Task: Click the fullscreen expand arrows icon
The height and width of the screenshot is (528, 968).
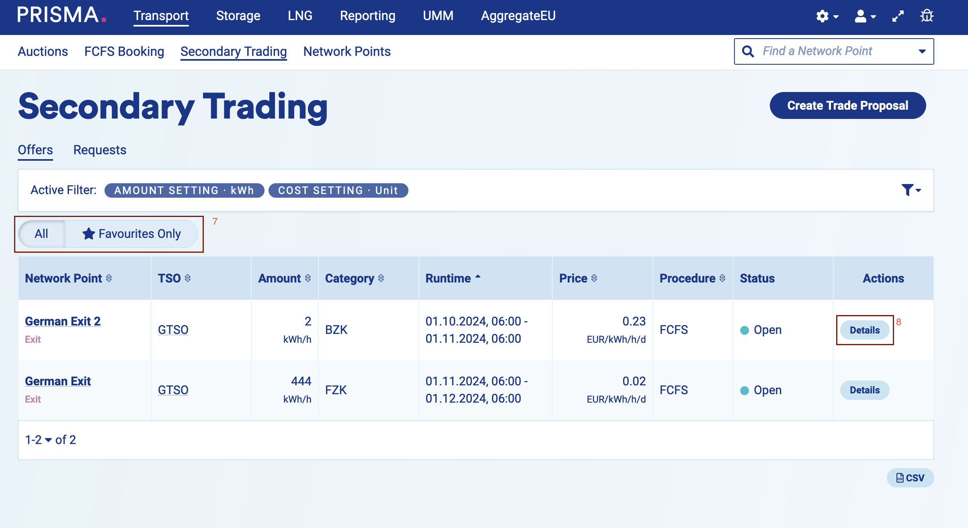Action: (x=898, y=16)
